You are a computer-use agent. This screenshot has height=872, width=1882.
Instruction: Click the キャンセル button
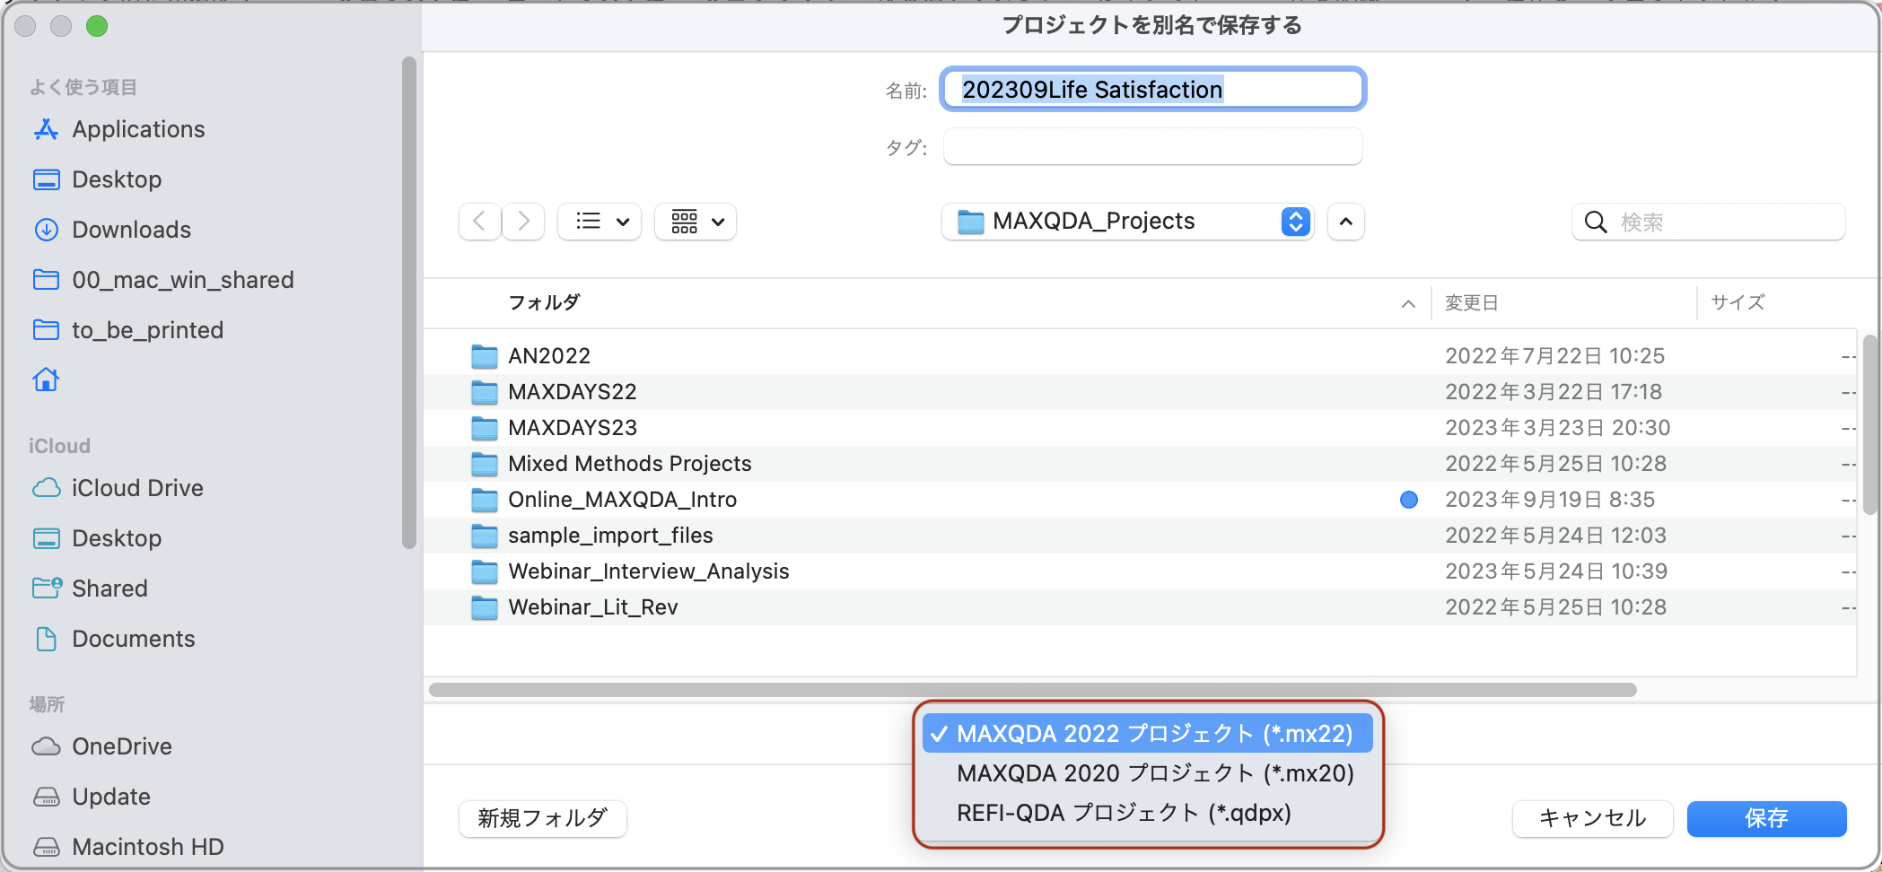coord(1591,818)
